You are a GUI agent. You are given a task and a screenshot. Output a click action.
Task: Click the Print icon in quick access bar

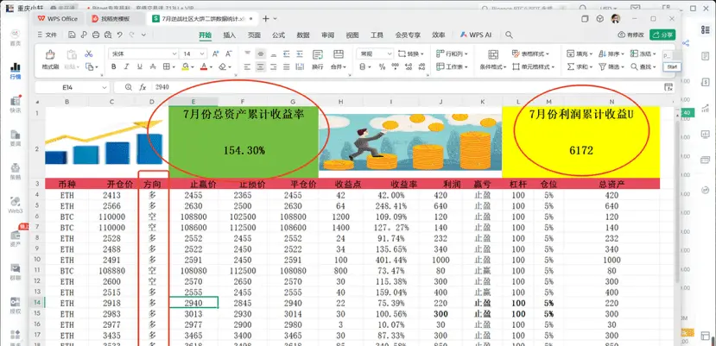(x=95, y=35)
